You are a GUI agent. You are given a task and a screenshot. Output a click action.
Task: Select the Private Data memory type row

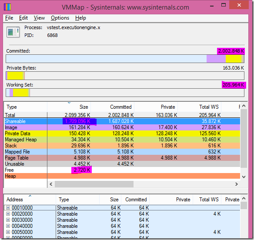pyautogui.click(x=122, y=133)
